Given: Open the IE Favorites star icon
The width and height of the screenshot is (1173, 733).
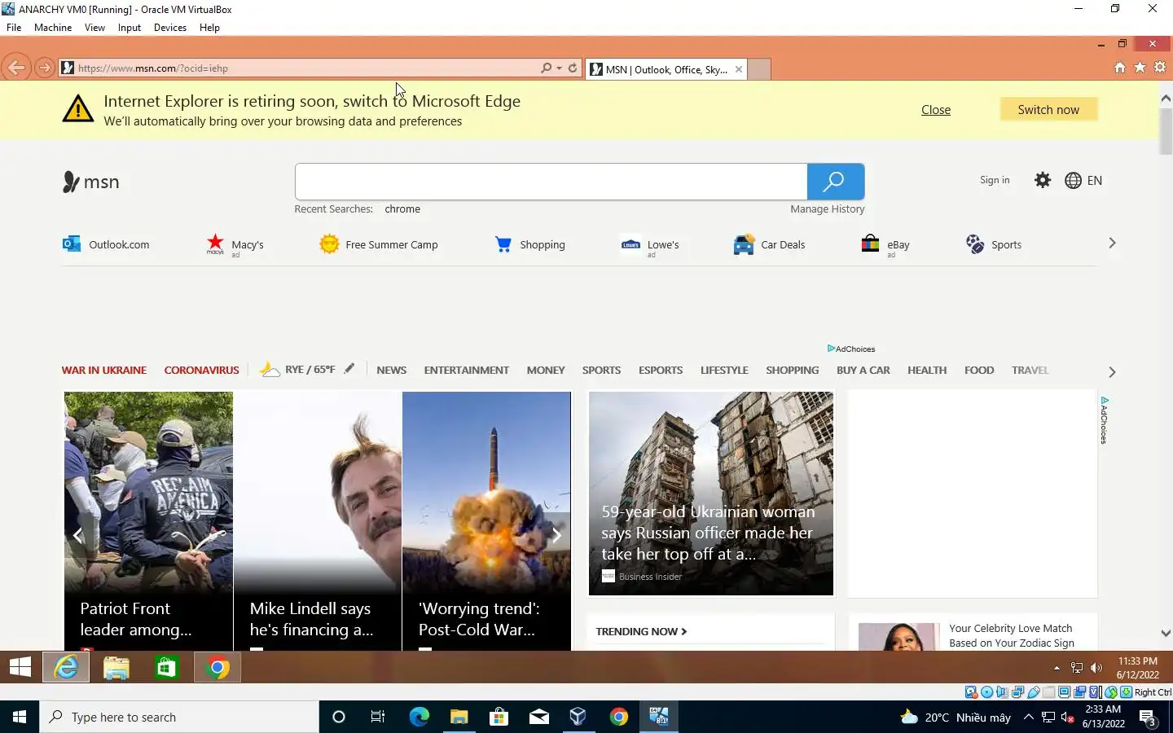Looking at the screenshot, I should (x=1140, y=68).
